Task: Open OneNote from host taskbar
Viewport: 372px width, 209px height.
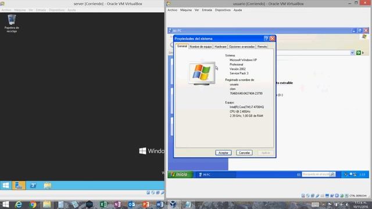Action: pyautogui.click(x=117, y=204)
